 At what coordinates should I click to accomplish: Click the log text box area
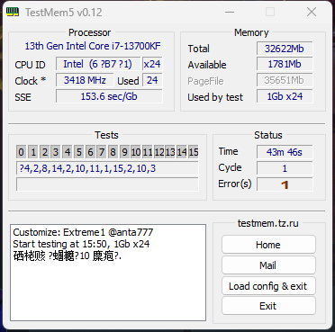tap(108, 273)
